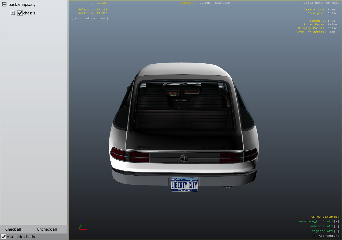
Task: Click the XYZ axis gizmo
Action: pos(84,224)
